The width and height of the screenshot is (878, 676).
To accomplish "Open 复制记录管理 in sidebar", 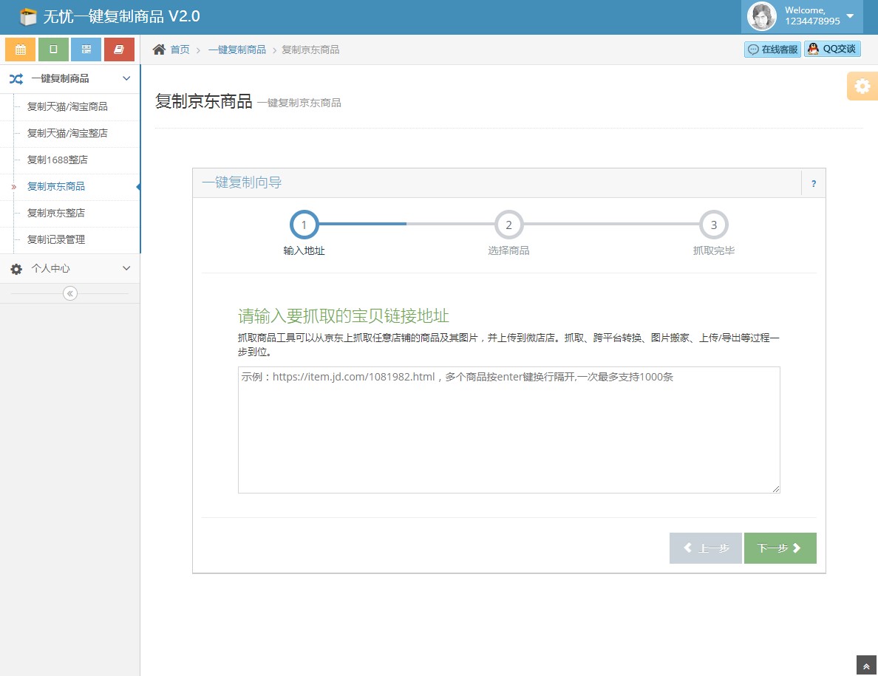I will click(56, 239).
